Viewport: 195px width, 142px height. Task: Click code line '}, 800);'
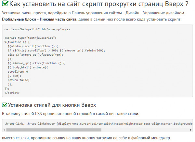click(14, 76)
